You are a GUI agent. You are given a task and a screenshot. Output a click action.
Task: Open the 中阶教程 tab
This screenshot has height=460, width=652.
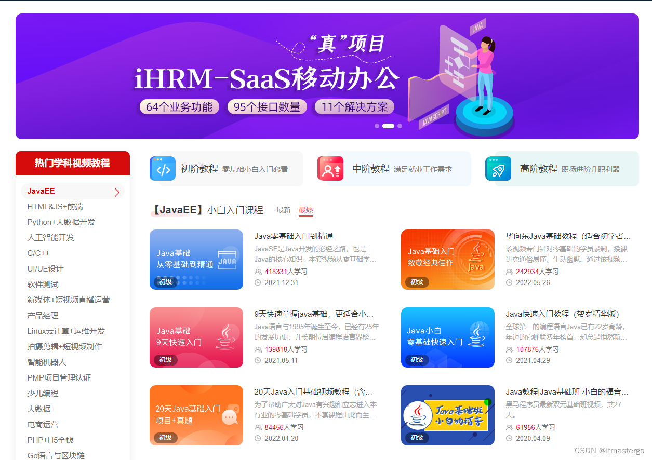pyautogui.click(x=394, y=169)
